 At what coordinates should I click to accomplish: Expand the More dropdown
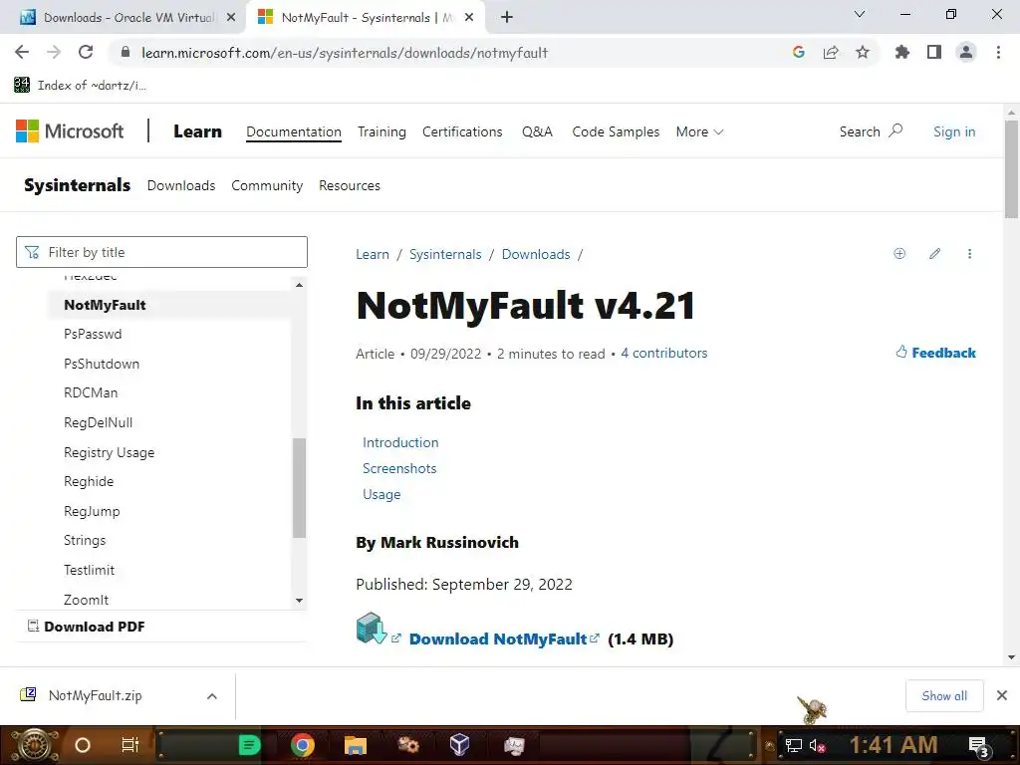point(699,131)
